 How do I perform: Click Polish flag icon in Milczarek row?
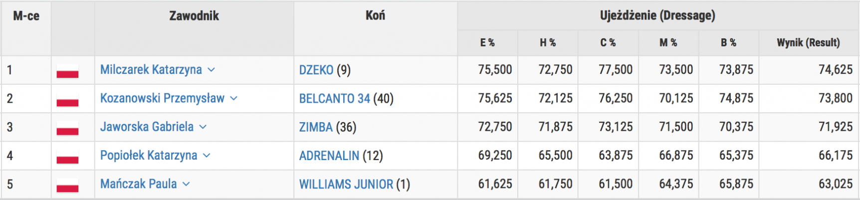click(67, 70)
